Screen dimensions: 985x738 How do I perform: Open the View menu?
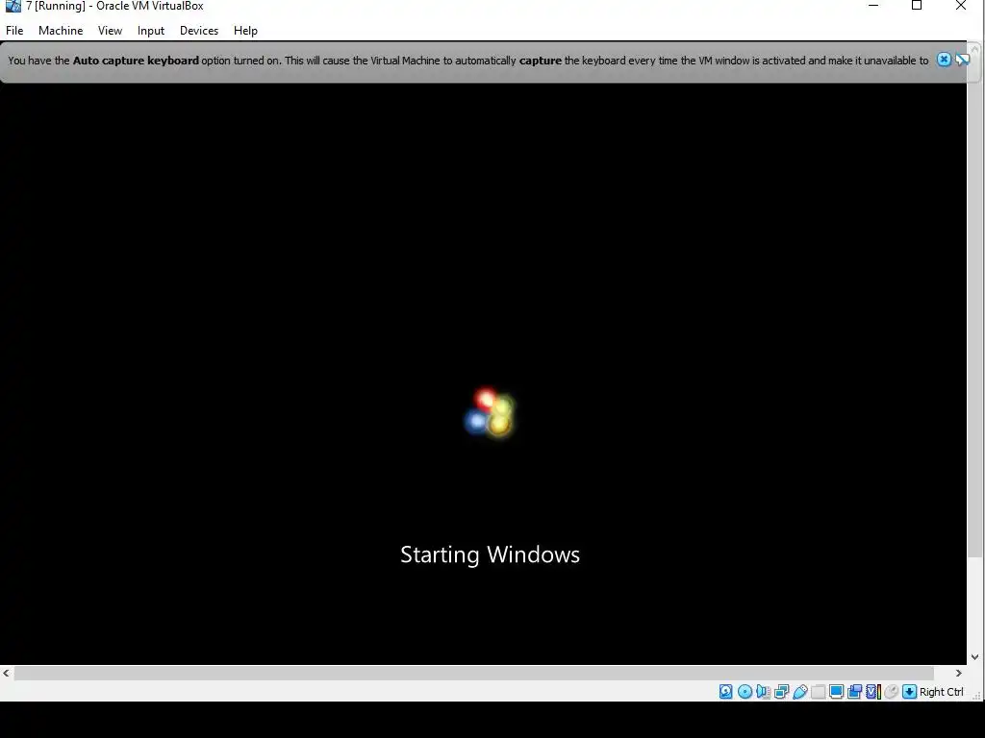pyautogui.click(x=110, y=31)
